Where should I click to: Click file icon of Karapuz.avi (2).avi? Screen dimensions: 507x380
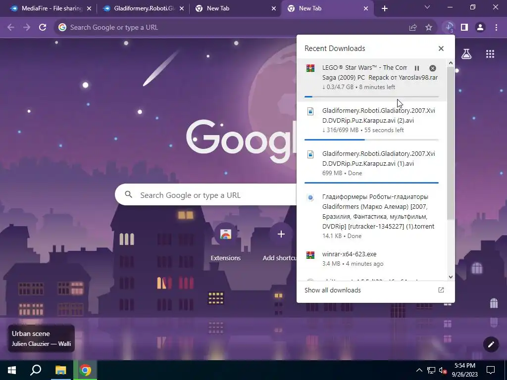pos(310,111)
